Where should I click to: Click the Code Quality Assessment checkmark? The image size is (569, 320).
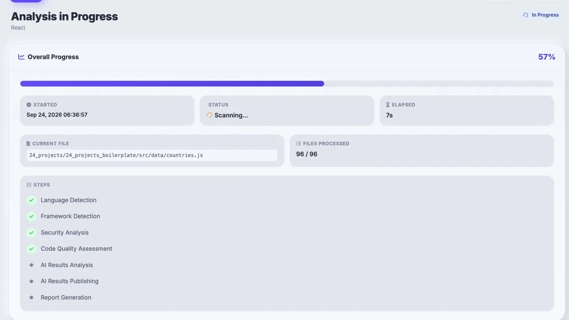pos(32,249)
